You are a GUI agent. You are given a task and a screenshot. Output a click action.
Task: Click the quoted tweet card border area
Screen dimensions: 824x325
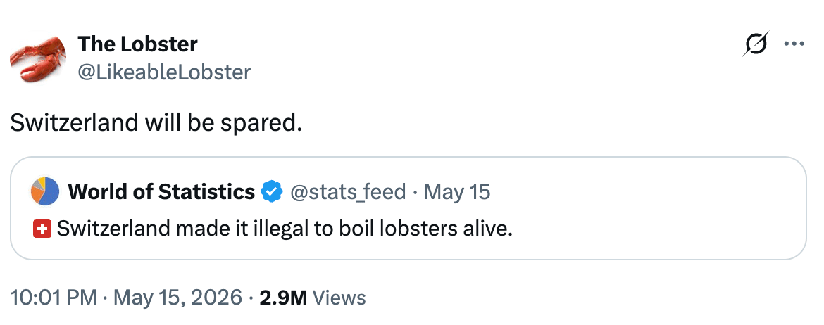[408, 208]
